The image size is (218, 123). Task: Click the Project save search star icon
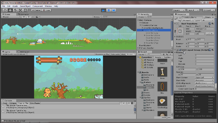pyautogui.click(x=170, y=54)
